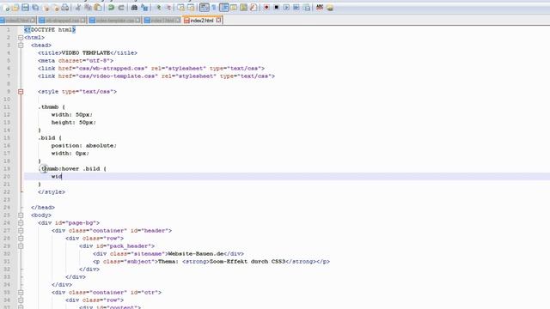The height and width of the screenshot is (309, 550).
Task: Click 'Website-Bauen.de' in sitename div
Action: 195,254
